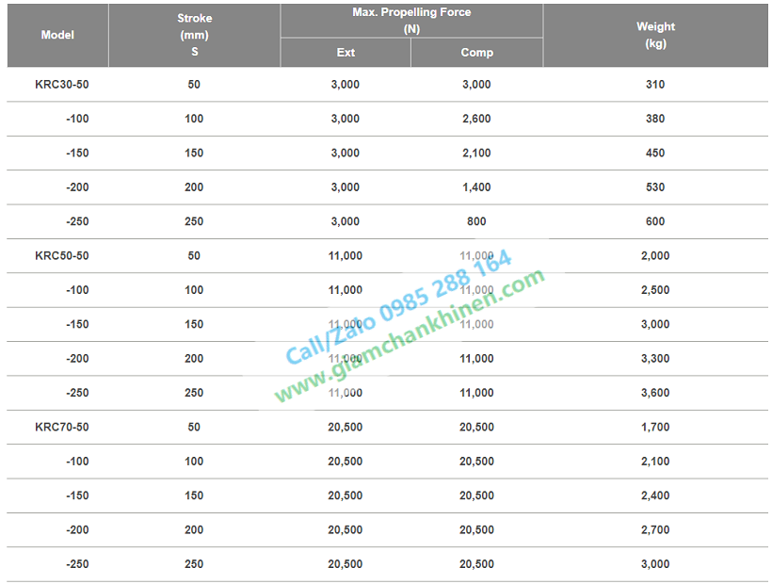Select the Weight (kg) header

point(655,35)
